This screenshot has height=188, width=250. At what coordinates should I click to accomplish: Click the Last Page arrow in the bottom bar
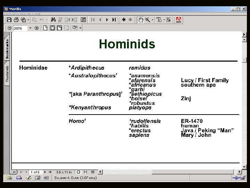point(50,172)
